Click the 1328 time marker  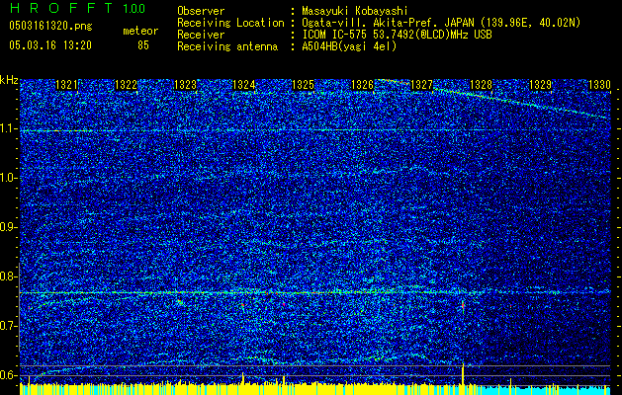tap(481, 84)
